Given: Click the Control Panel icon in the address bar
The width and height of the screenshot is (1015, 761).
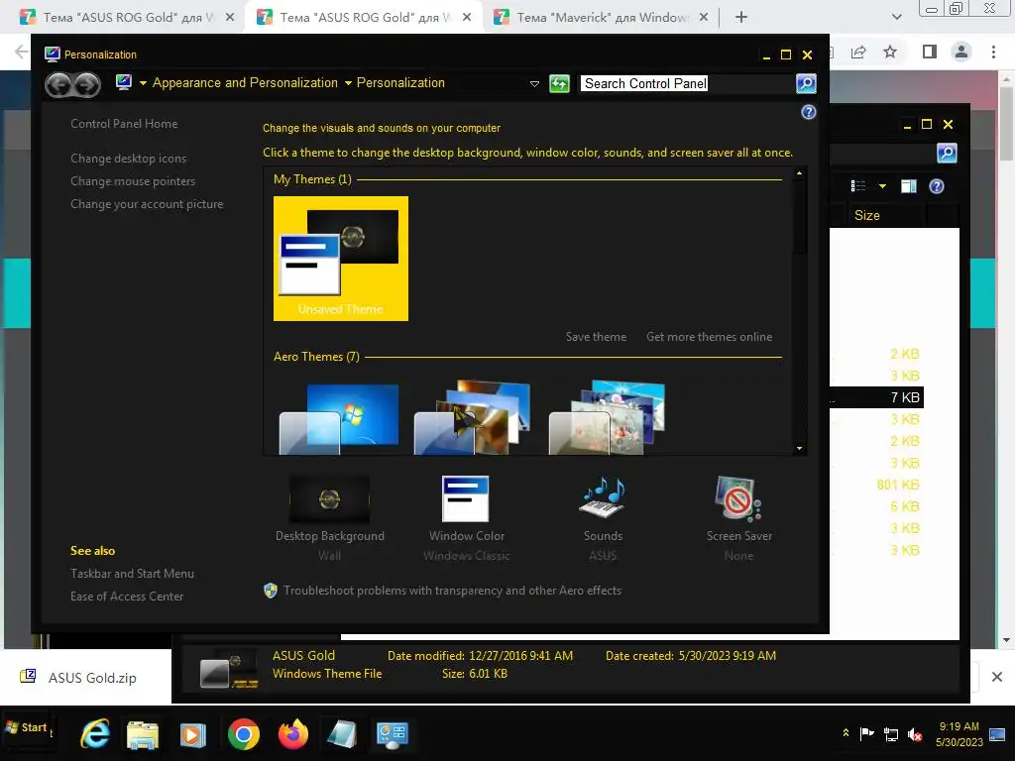Looking at the screenshot, I should (x=124, y=83).
